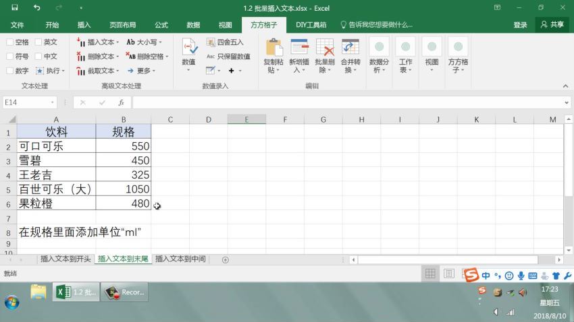The image size is (574, 322).
Task: Open File Explorer folder on taskbar
Action: [38, 292]
